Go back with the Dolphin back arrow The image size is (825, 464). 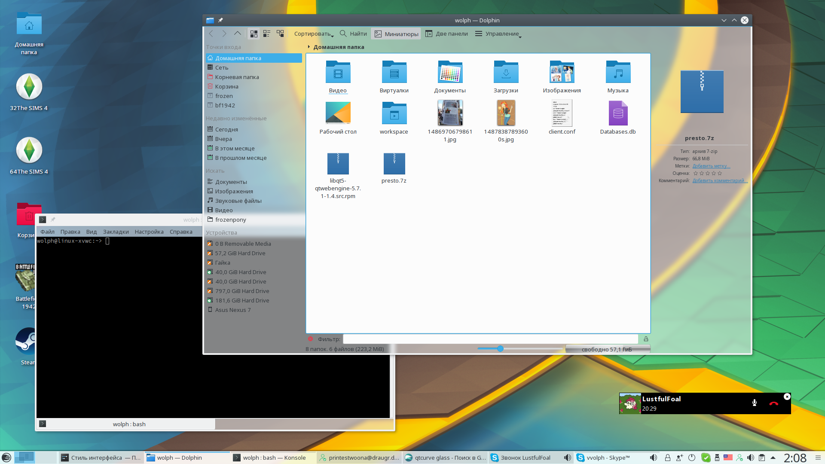pos(211,34)
